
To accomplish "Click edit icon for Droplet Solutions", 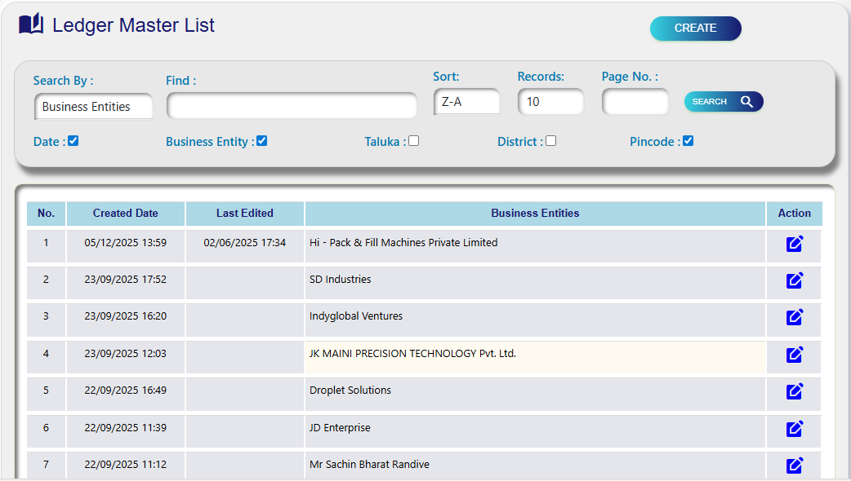I will [794, 391].
